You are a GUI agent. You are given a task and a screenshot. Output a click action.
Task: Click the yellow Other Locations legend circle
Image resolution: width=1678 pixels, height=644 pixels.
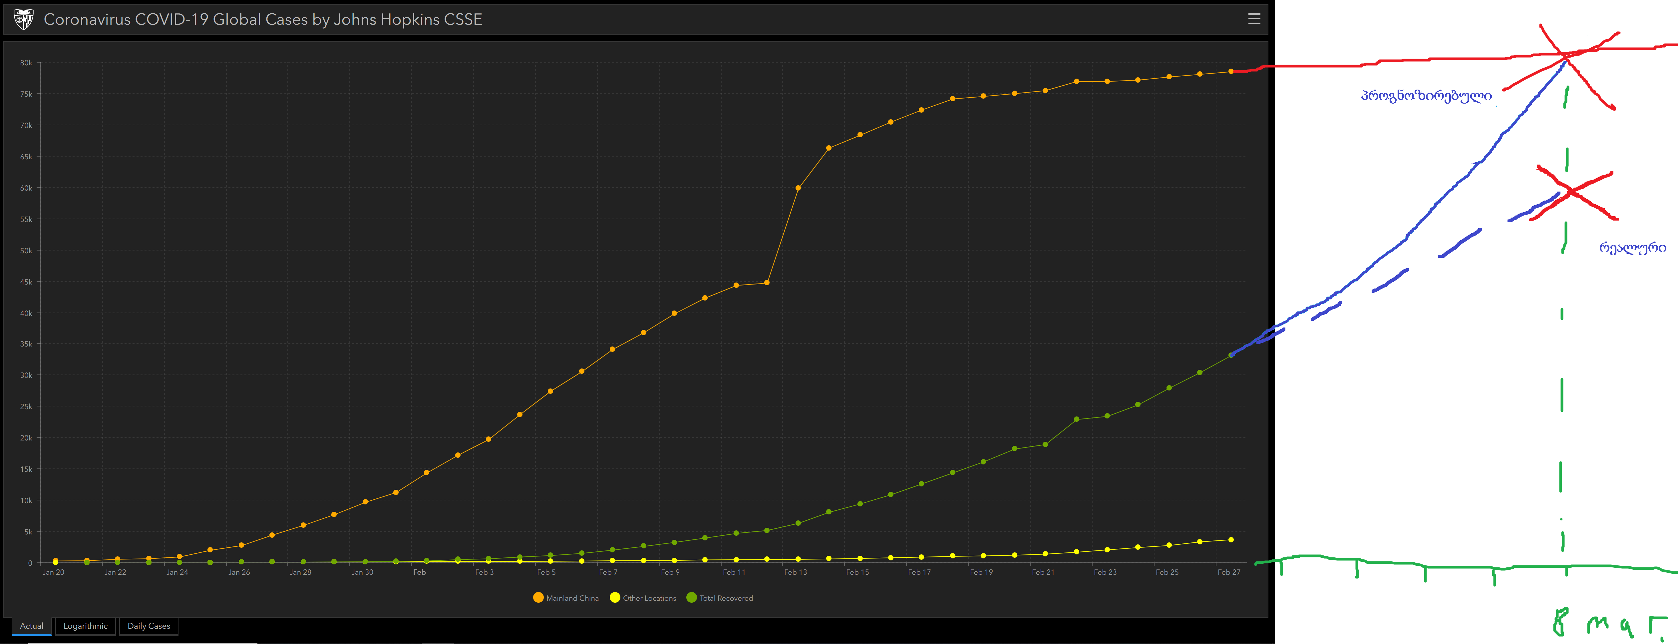[614, 598]
